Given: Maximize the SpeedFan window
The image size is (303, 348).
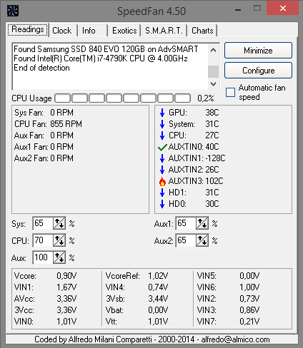Looking at the screenshot, I should (x=257, y=9).
